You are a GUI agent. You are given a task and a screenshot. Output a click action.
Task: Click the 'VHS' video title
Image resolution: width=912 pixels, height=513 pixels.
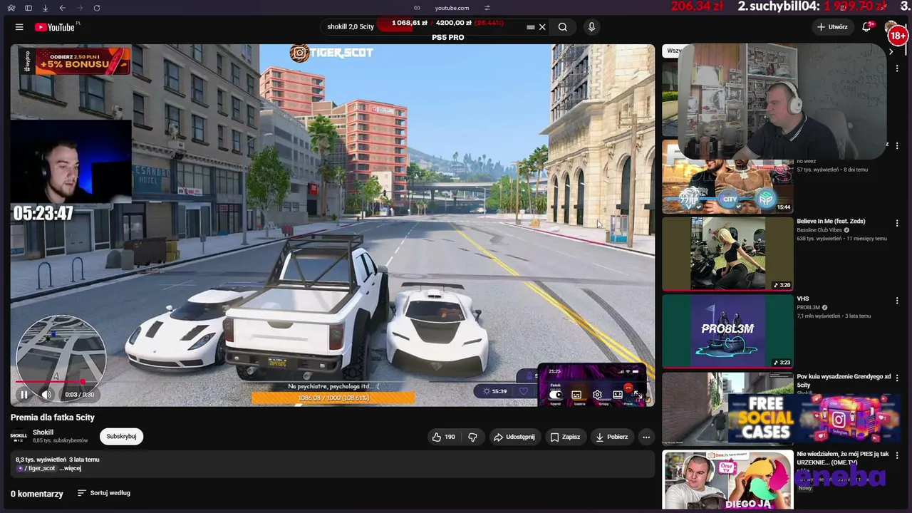point(802,299)
